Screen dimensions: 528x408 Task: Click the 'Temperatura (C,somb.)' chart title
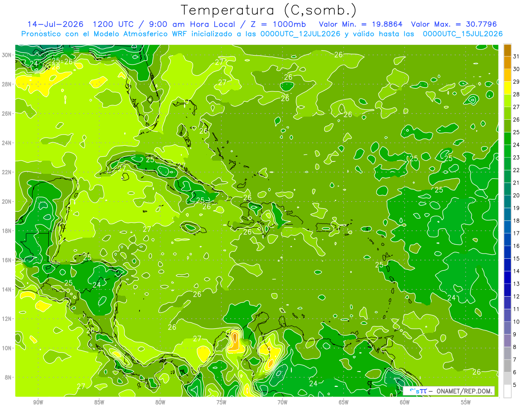269,10
